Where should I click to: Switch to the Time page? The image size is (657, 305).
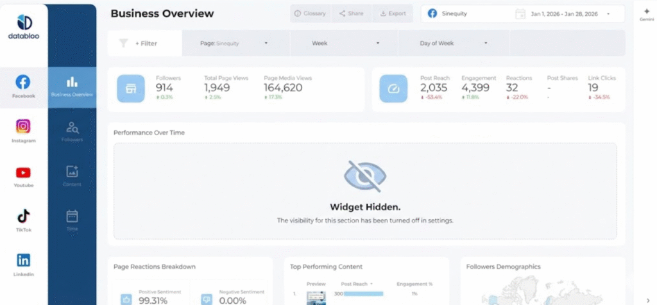tap(72, 220)
